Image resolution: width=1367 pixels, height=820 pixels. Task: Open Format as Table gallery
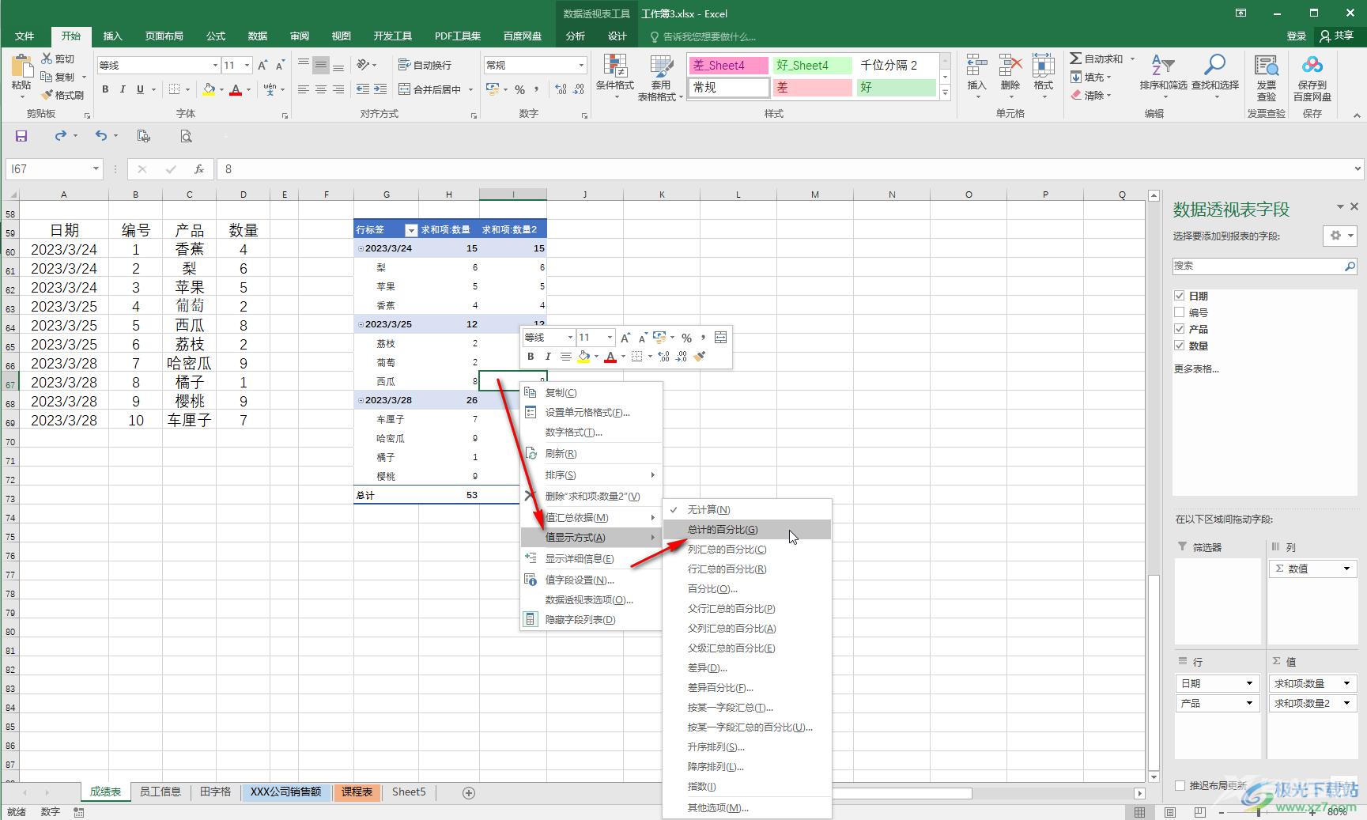(x=660, y=77)
